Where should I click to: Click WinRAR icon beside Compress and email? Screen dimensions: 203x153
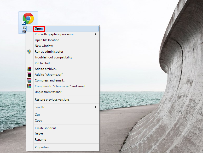pyautogui.click(x=30, y=80)
